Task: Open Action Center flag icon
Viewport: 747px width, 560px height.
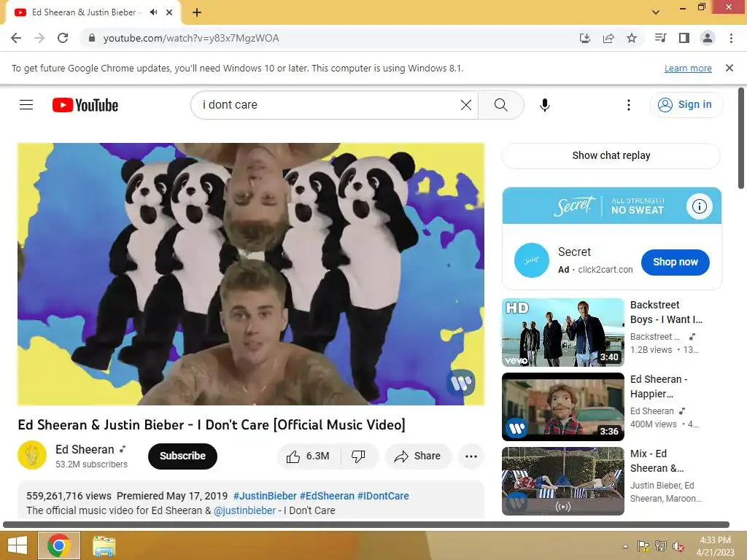Action: click(x=643, y=546)
